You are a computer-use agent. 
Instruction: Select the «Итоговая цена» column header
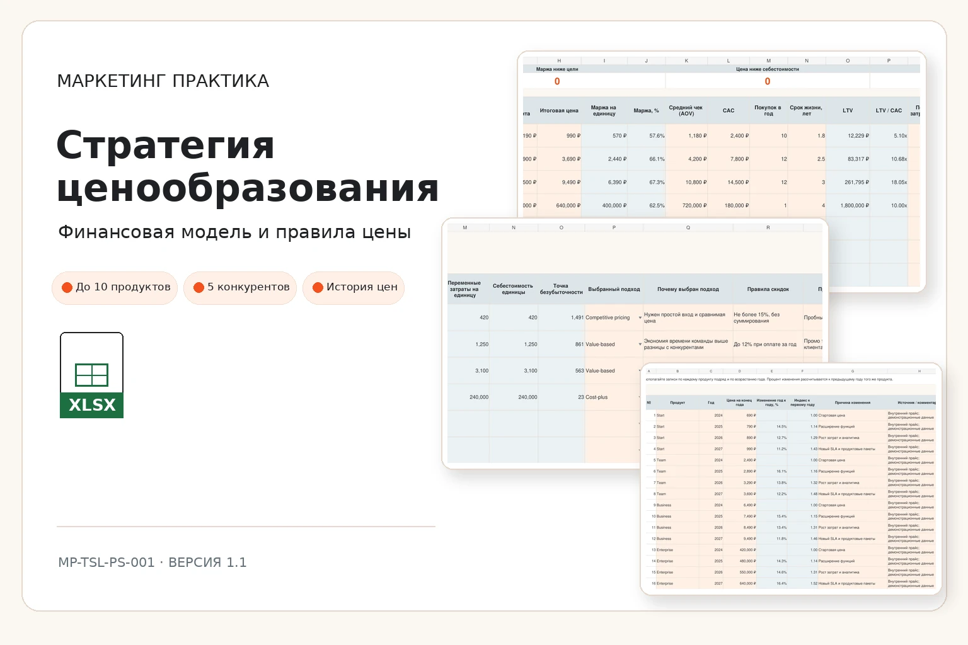(559, 111)
